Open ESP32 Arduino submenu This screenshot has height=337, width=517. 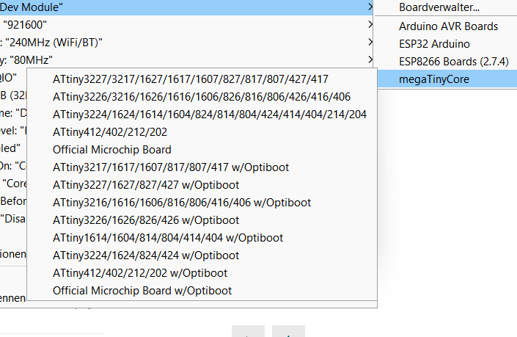tap(446, 44)
